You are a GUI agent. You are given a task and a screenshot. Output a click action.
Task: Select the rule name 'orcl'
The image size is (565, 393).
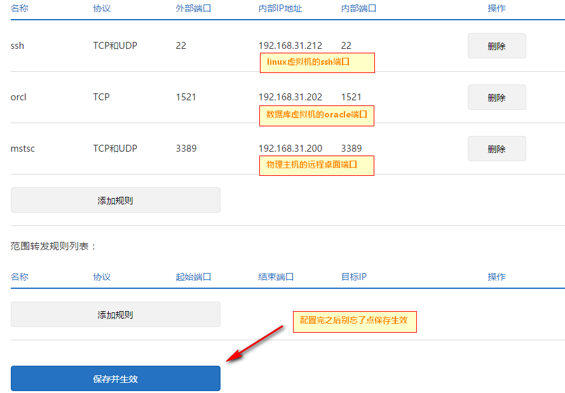pyautogui.click(x=18, y=97)
